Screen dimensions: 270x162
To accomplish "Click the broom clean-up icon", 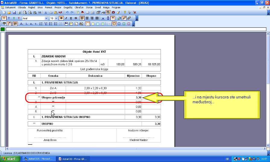I will [x=118, y=12].
